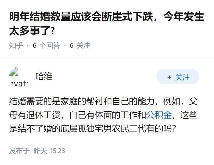Click the number 6 before 个回答
The width and height of the screenshot is (214, 165).
[x=35, y=46]
